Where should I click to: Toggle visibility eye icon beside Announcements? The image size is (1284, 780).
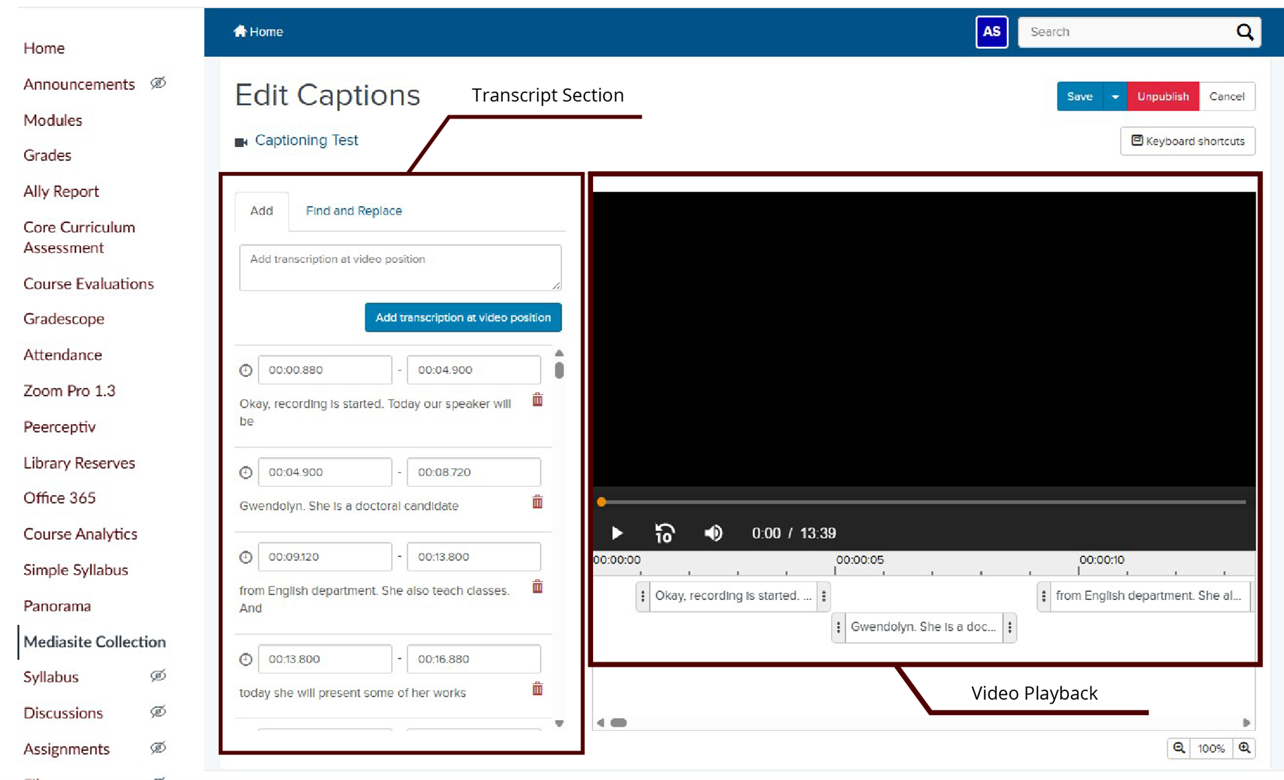158,84
